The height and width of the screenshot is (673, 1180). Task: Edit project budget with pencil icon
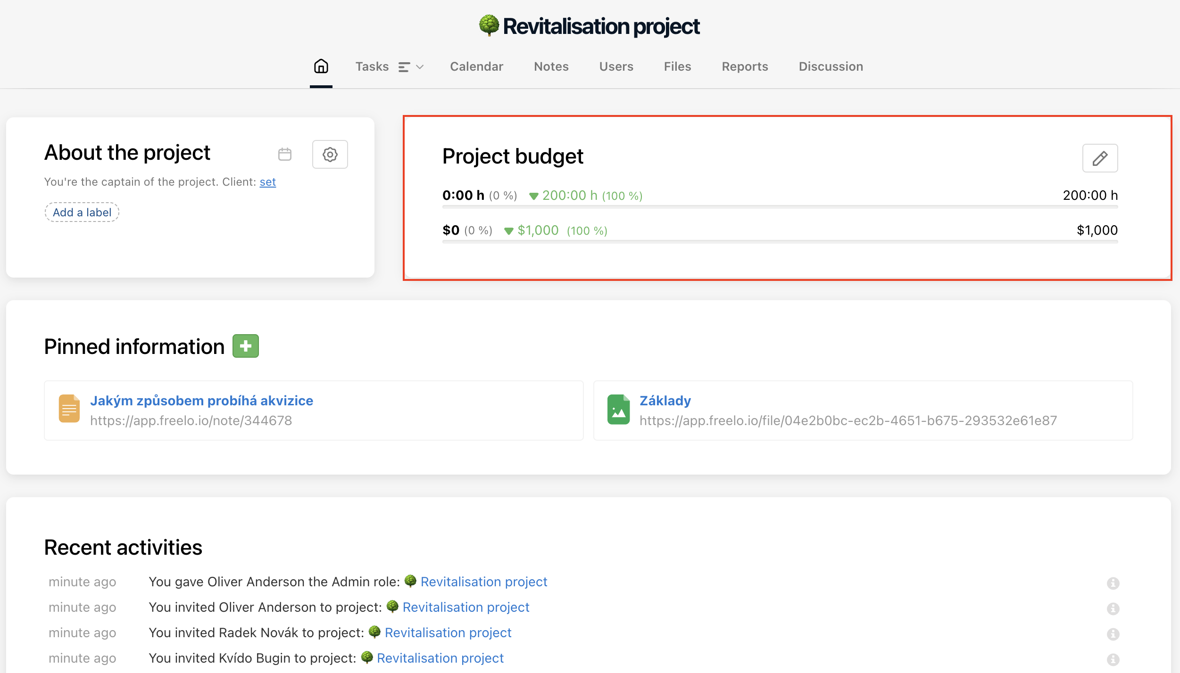coord(1100,158)
